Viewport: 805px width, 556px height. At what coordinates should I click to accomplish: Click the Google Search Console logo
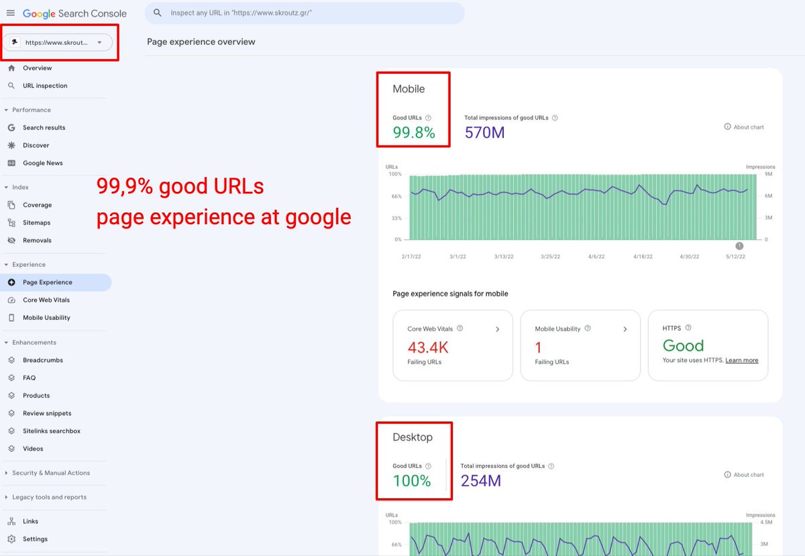point(74,13)
